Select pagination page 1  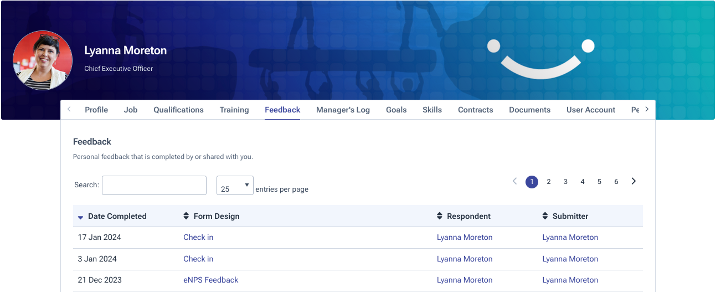532,182
